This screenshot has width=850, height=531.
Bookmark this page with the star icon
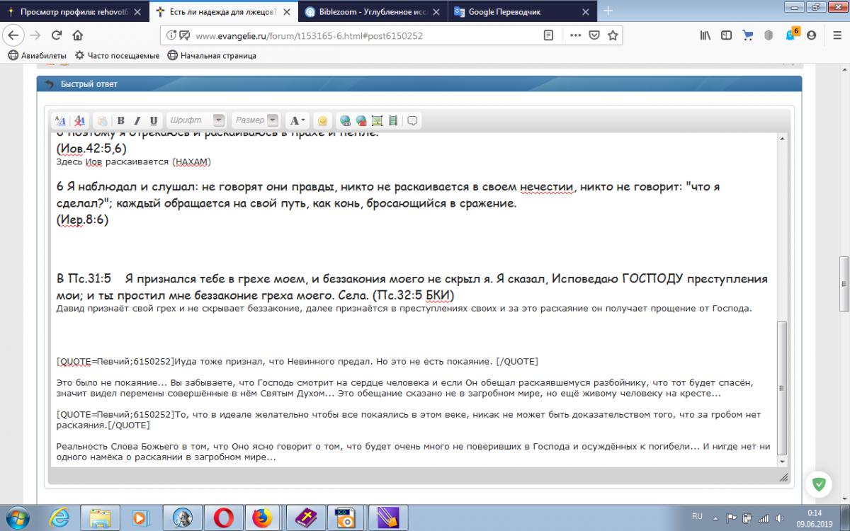click(x=613, y=35)
